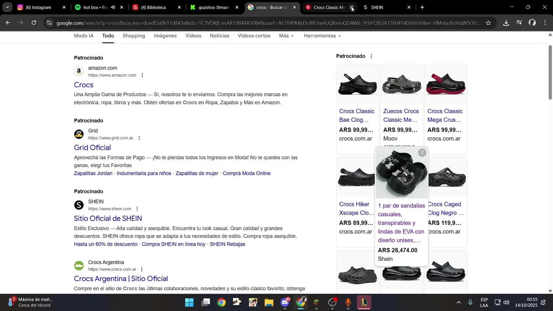Click the Shein popup external-link icon
Image resolution: width=553 pixels, height=311 pixels.
point(422,152)
